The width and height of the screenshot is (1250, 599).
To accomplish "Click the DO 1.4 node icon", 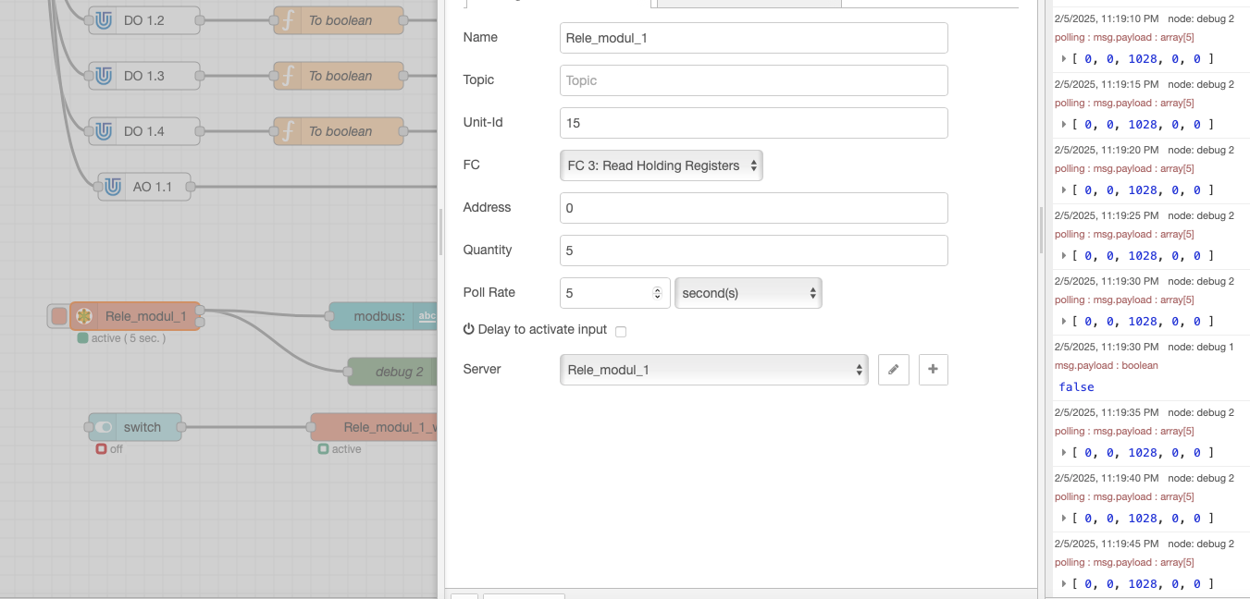I will coord(104,131).
